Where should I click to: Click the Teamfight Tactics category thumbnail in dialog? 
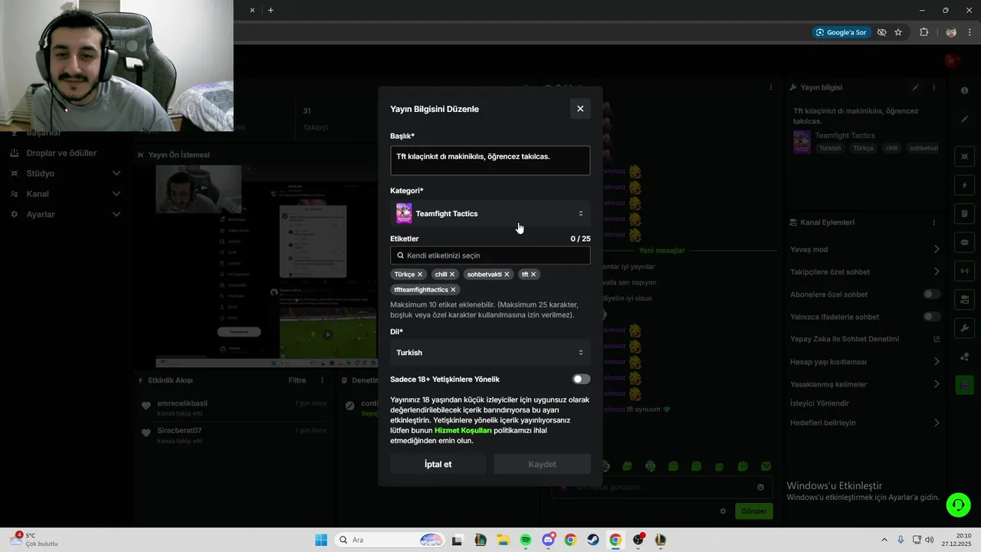coord(404,213)
